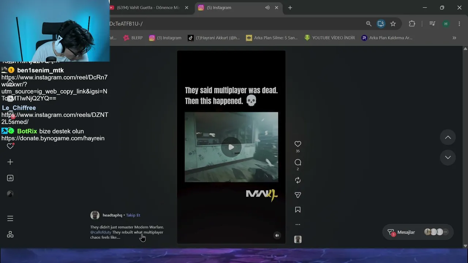
Task: Close the (5) Instagram tab
Action: (x=276, y=8)
